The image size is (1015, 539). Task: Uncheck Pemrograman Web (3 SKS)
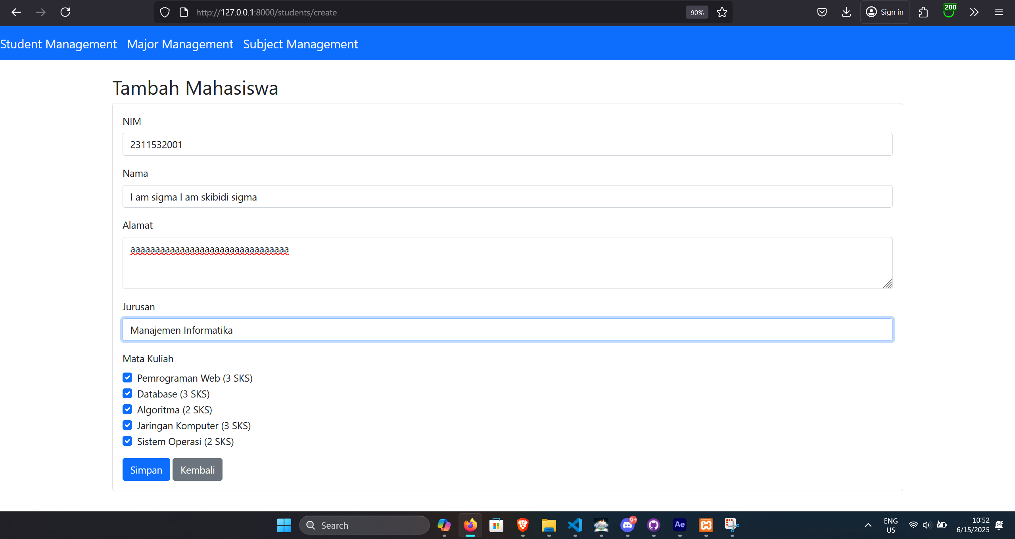(x=127, y=378)
